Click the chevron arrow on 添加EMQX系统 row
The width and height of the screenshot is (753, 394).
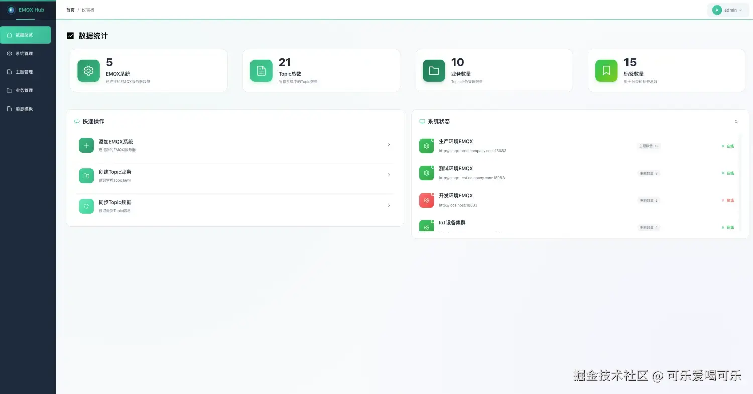pyautogui.click(x=389, y=145)
